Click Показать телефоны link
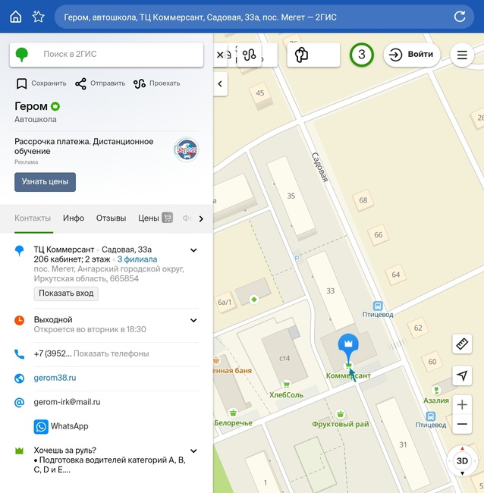The width and height of the screenshot is (484, 493). click(x=112, y=353)
